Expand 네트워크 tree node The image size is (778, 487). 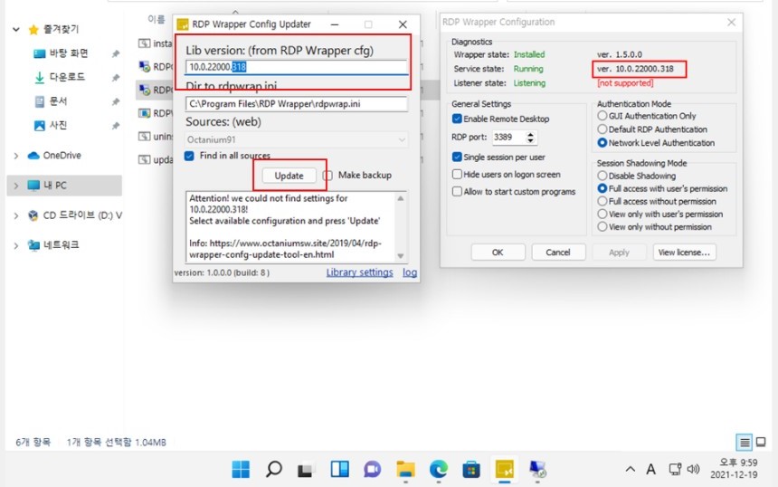[16, 245]
